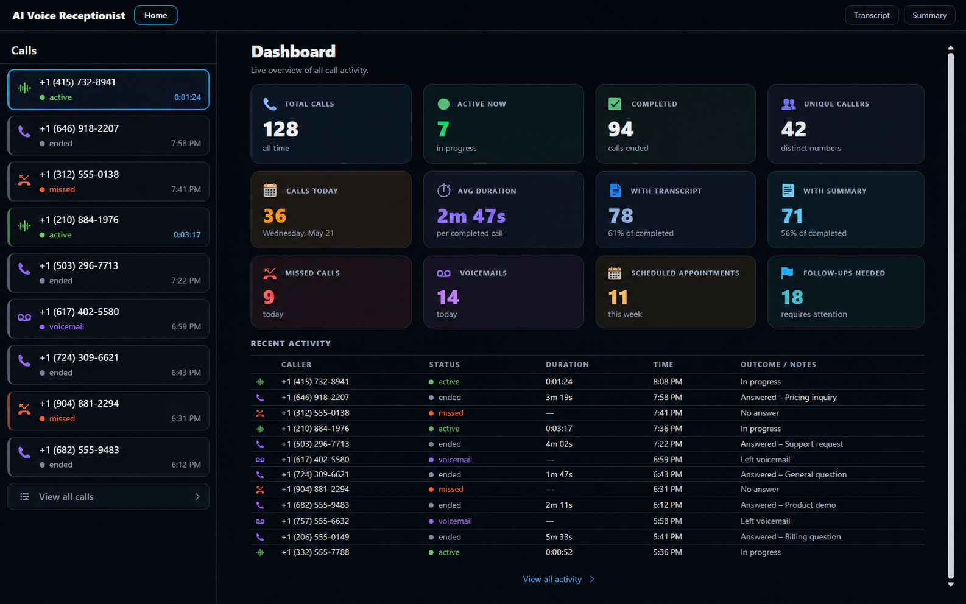Switch to the Transcript tab
The height and width of the screenshot is (604, 966).
[x=872, y=15]
